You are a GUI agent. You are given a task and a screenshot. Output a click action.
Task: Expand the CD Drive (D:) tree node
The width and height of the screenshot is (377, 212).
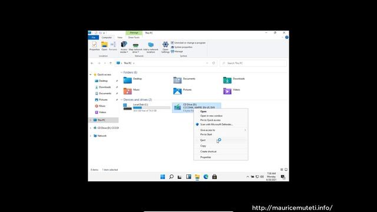point(91,128)
